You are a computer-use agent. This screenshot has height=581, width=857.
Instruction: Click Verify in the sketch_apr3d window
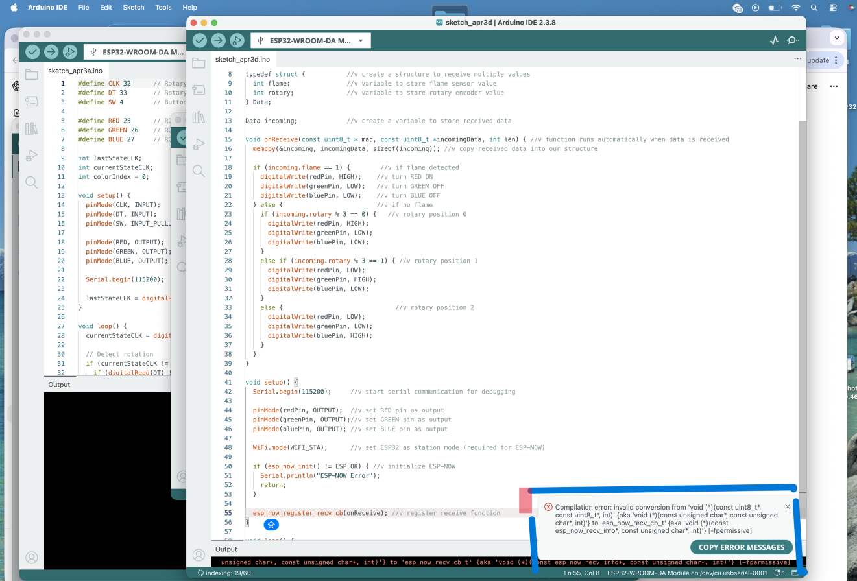point(200,40)
